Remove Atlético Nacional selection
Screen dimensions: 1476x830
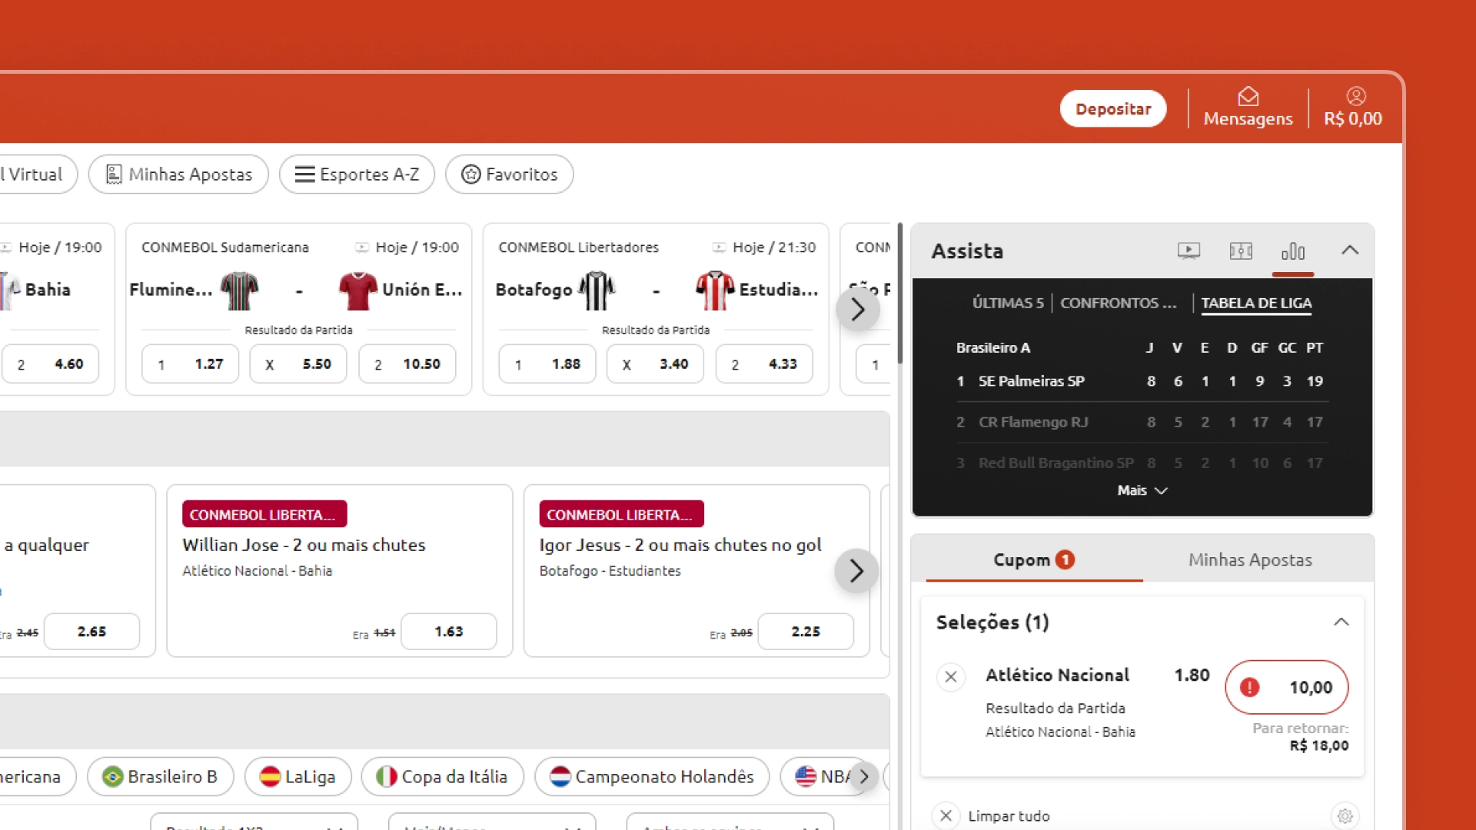click(951, 677)
